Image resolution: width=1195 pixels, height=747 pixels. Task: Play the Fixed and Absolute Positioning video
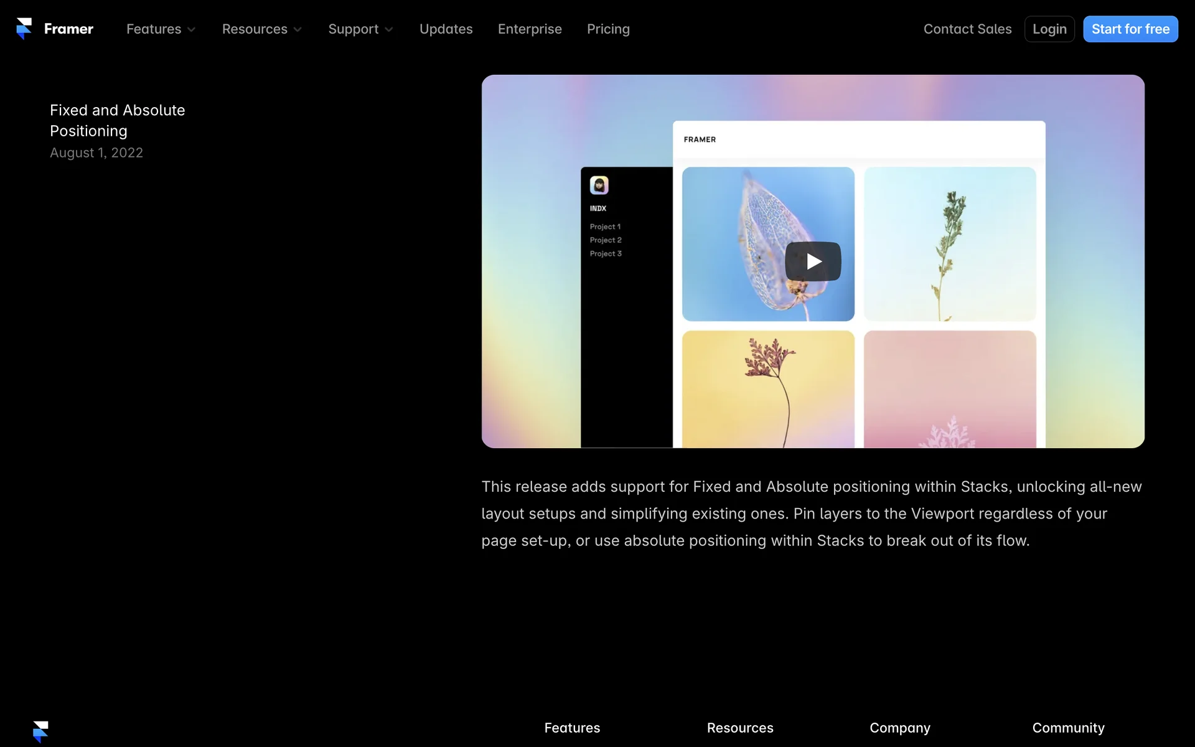[812, 261]
